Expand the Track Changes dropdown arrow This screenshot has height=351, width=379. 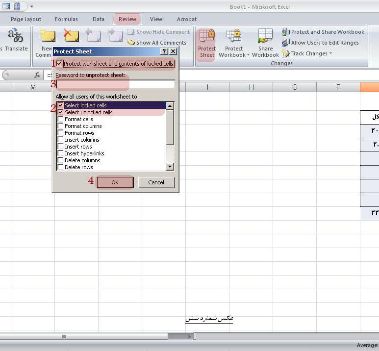point(330,53)
